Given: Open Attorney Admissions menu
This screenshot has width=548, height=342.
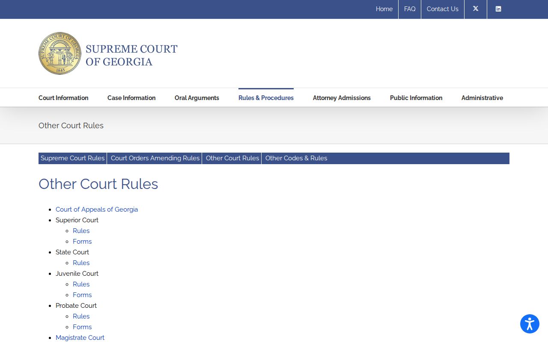Looking at the screenshot, I should [342, 98].
